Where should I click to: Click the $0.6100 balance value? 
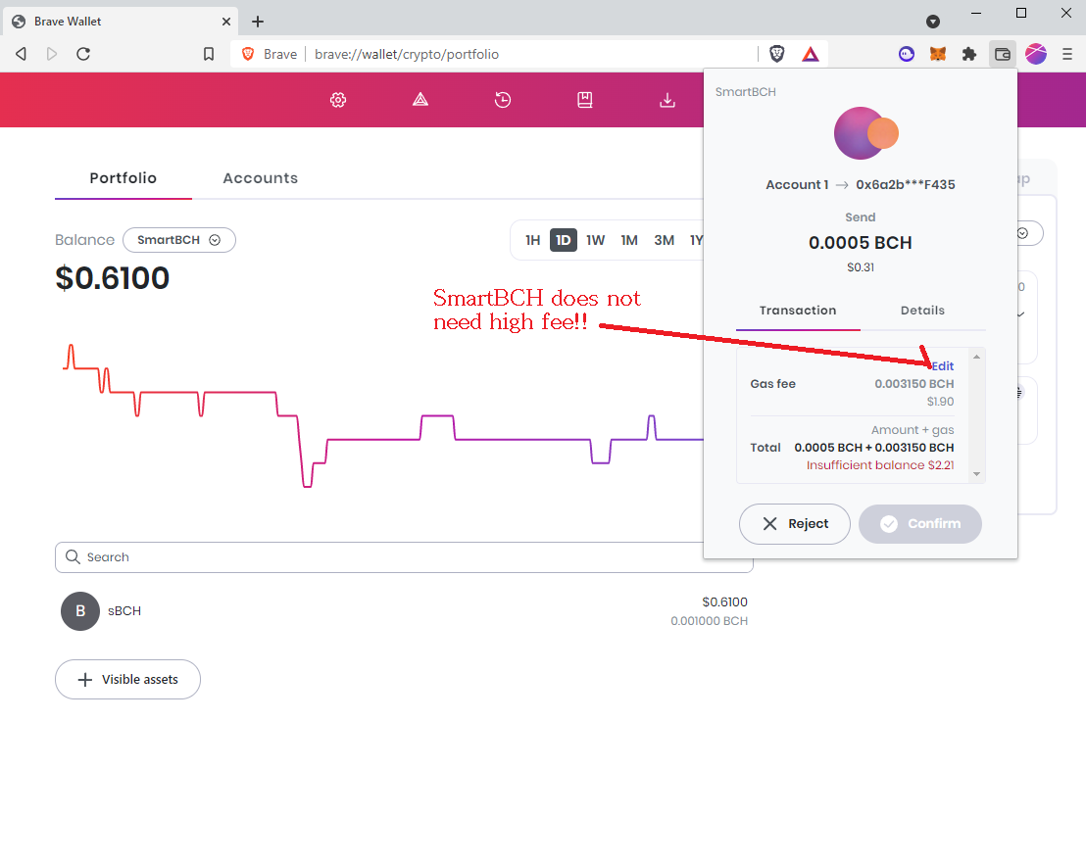coord(112,278)
